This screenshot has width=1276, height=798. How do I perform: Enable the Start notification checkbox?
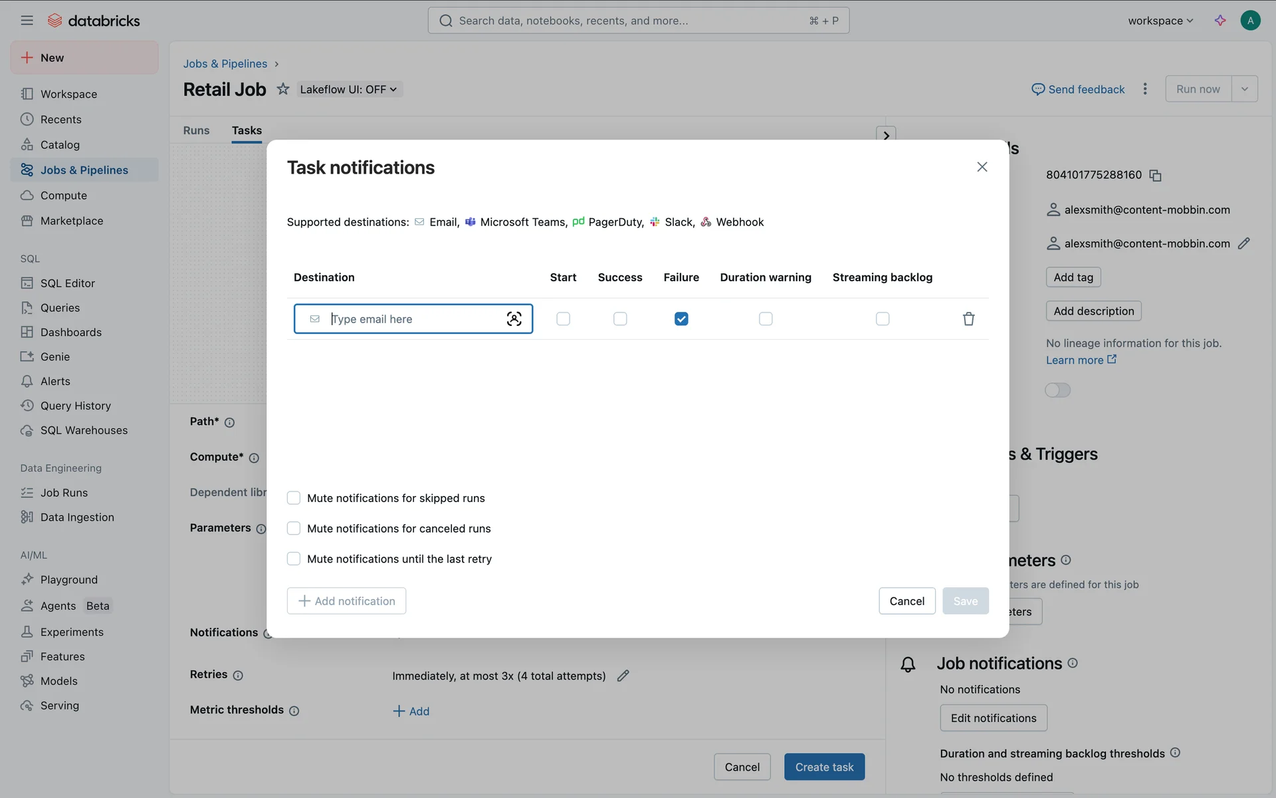pos(563,319)
